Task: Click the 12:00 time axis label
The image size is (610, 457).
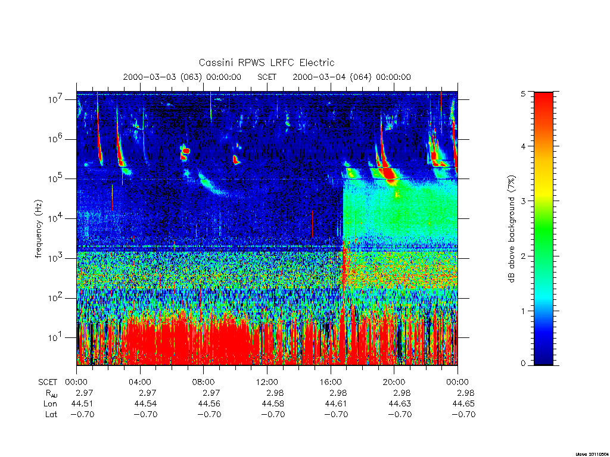Action: (267, 382)
